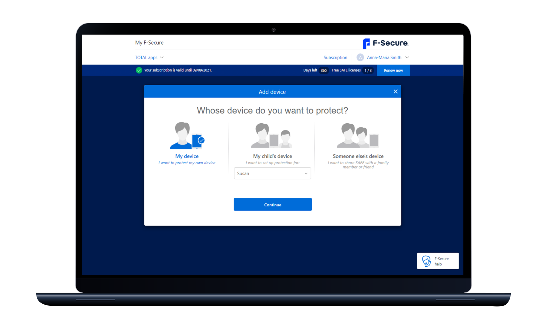
Task: Select the Someone else's device illustration
Action: (x=358, y=135)
